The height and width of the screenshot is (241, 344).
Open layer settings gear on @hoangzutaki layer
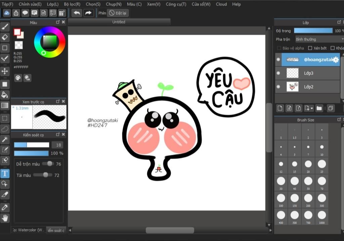[336, 59]
